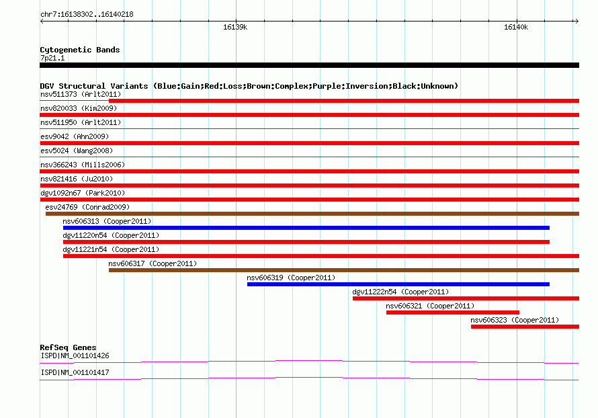Open variant label nsv511373 (Arlt2011)
Screen dimensions: 598x418
(x=81, y=94)
